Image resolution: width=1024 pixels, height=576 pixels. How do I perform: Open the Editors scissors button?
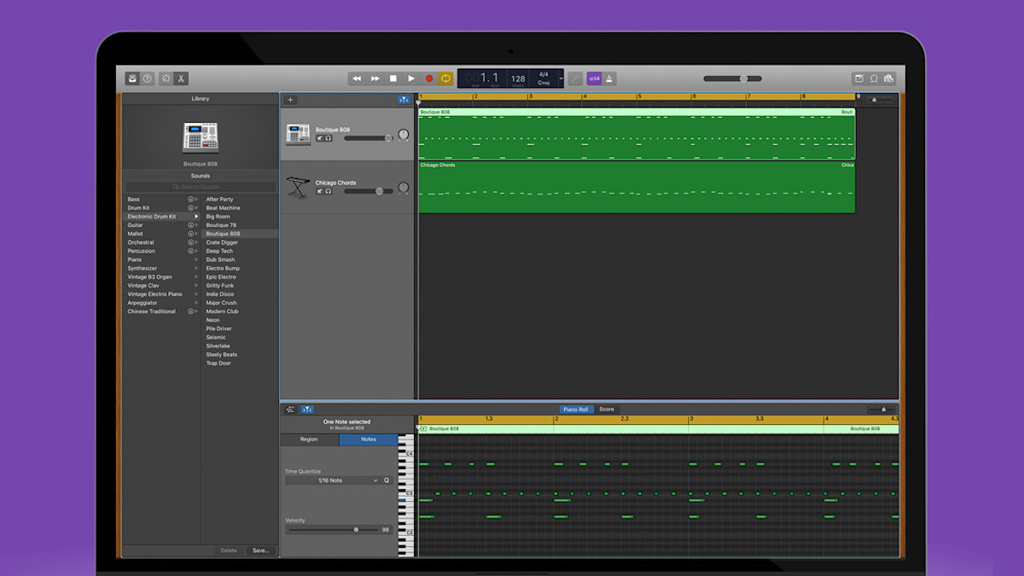click(182, 79)
